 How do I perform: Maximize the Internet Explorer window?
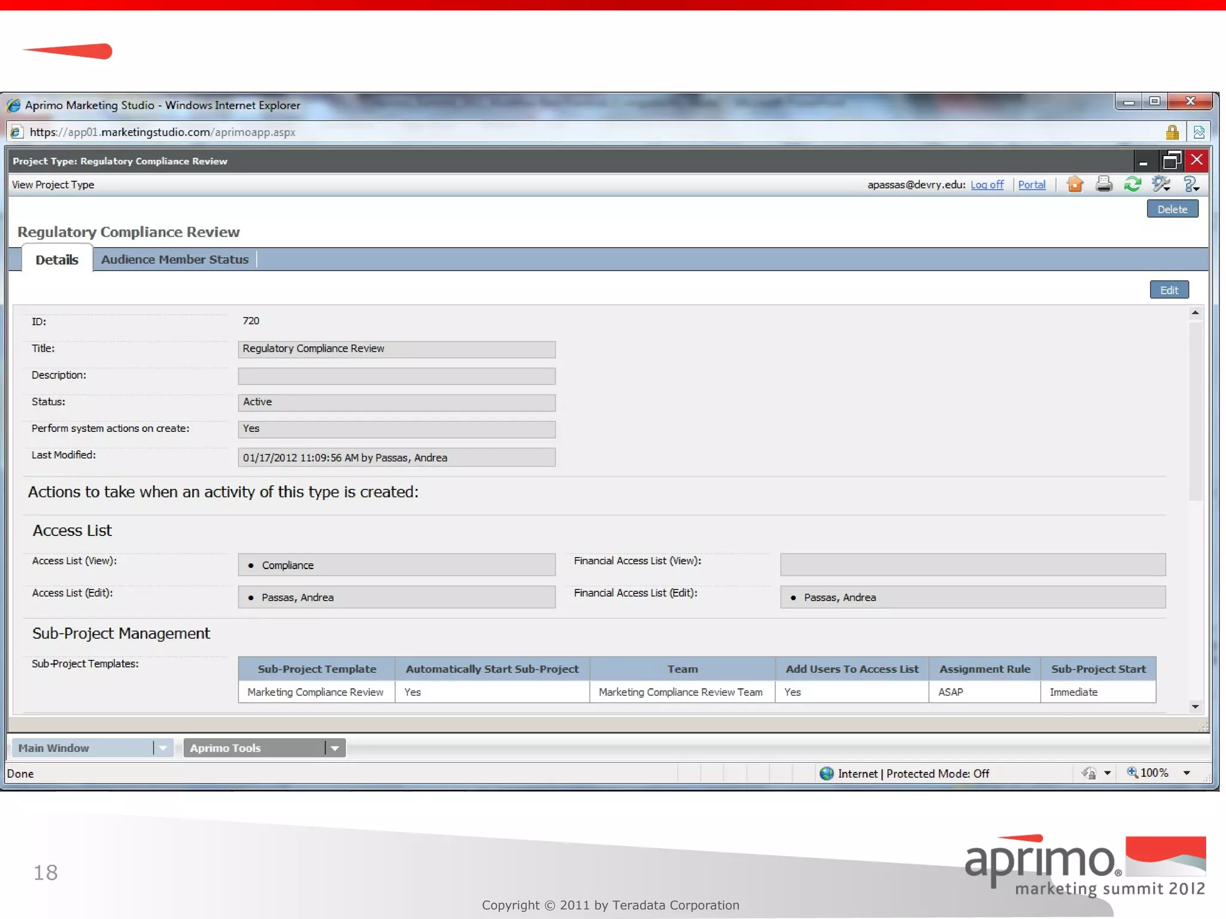(1155, 102)
